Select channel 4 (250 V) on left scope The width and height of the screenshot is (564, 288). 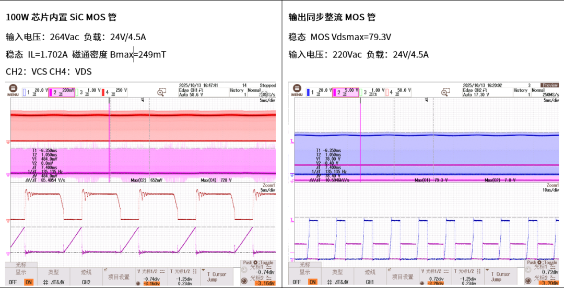click(x=114, y=92)
